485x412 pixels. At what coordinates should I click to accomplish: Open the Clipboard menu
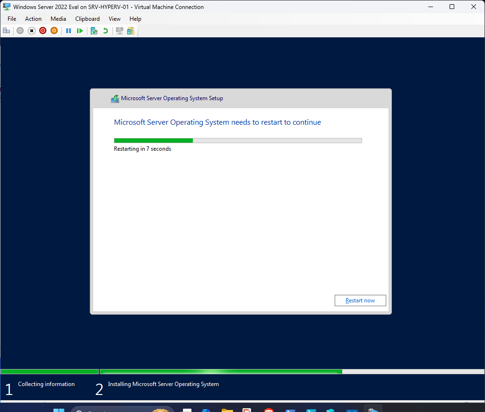87,18
